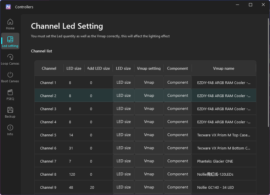
Task: Open Component for Channel 2
Action: 178,96
